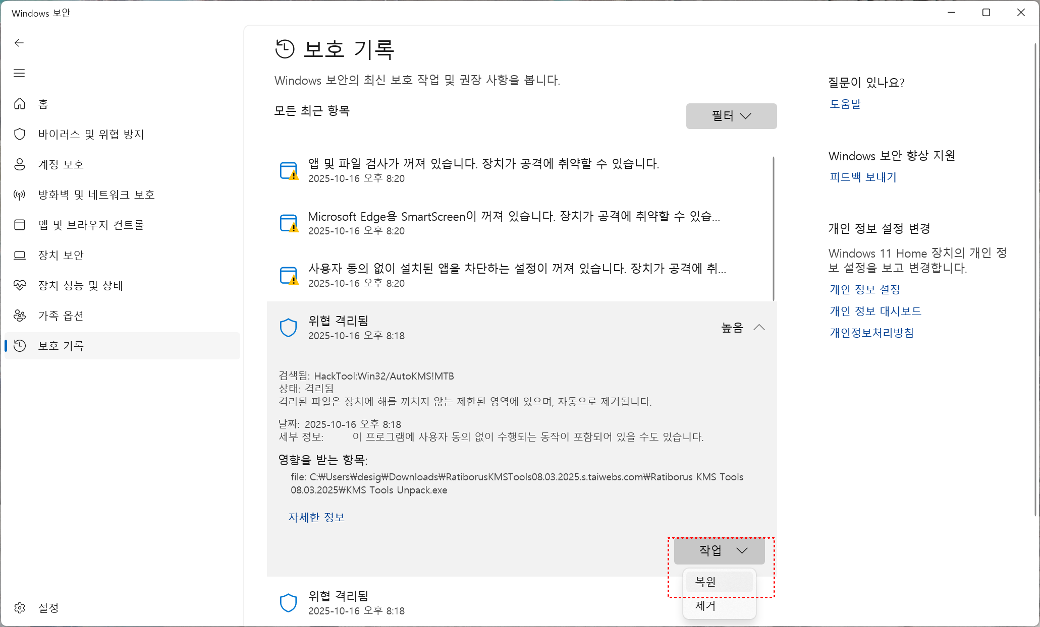The height and width of the screenshot is (627, 1040).
Task: Open the 가족 옵션 family icon
Action: 20,316
